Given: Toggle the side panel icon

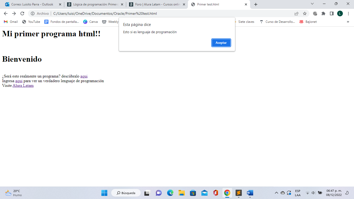Looking at the screenshot, I should click(331, 13).
